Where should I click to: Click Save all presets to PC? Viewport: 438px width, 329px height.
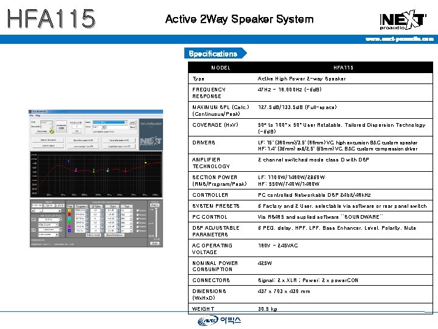(119, 140)
